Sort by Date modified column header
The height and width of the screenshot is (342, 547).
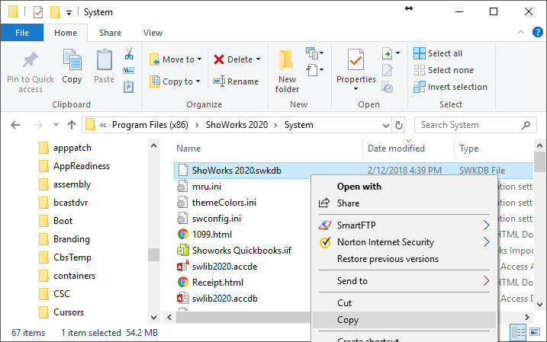(x=396, y=149)
